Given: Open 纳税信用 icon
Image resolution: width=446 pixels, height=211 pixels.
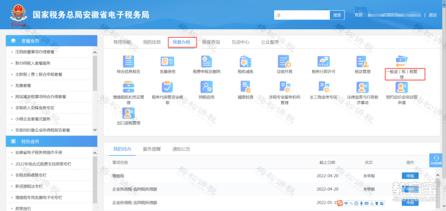Looking at the screenshot, I should coord(206,87).
